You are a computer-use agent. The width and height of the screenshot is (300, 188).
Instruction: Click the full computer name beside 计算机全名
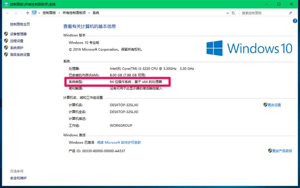(124, 112)
